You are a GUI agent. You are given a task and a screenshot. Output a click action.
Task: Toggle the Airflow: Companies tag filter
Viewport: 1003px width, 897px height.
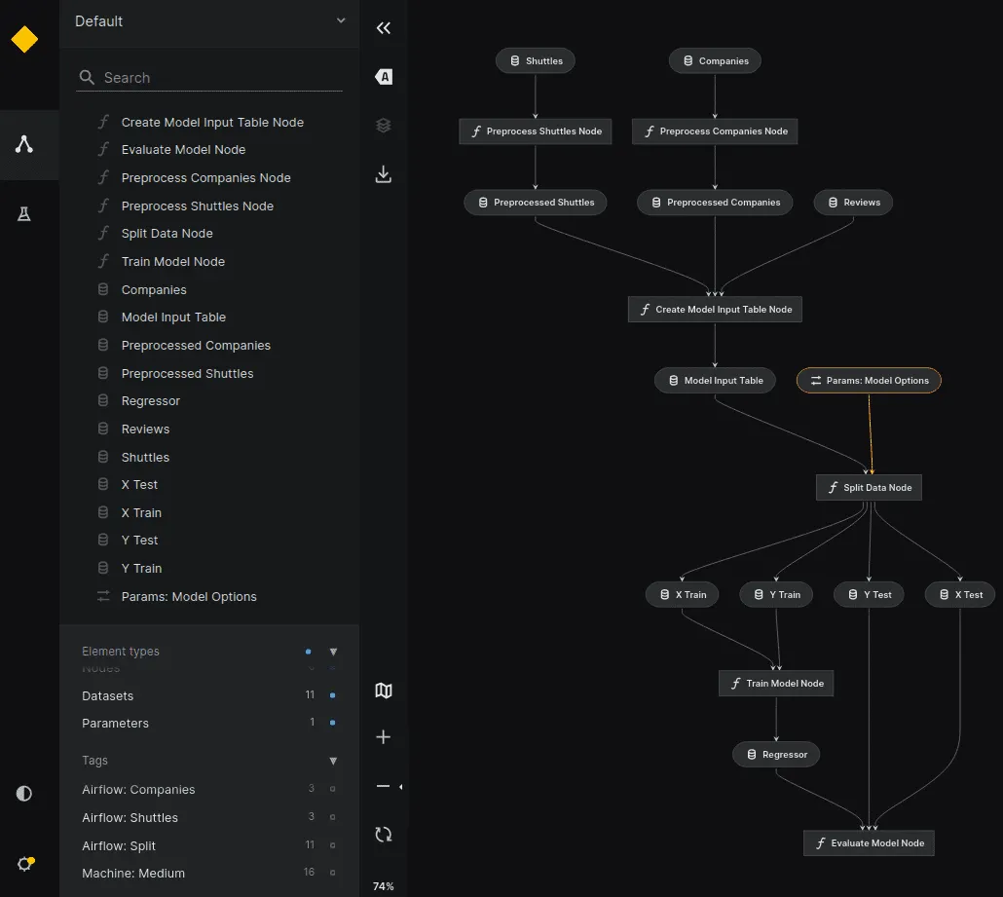coord(332,790)
